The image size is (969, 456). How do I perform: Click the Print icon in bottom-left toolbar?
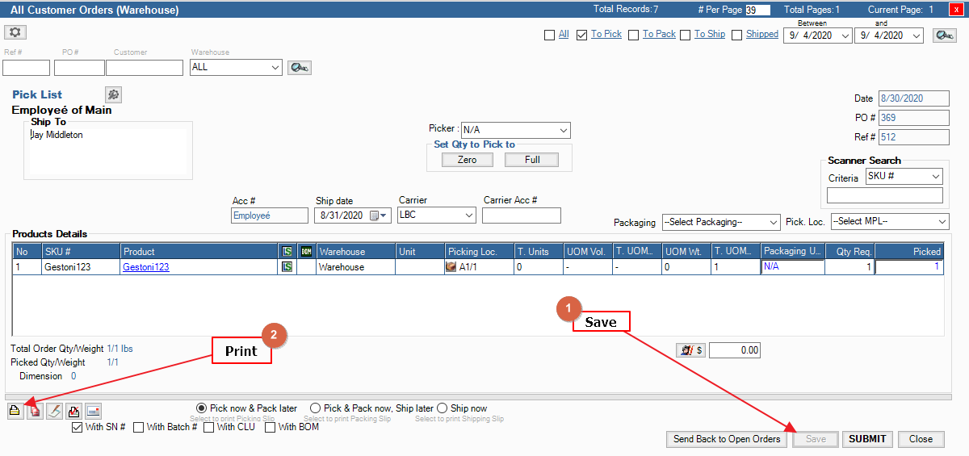coord(15,411)
